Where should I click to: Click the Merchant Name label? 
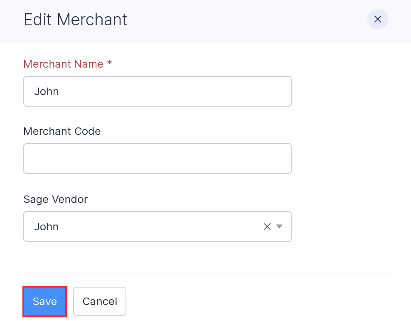[63, 64]
